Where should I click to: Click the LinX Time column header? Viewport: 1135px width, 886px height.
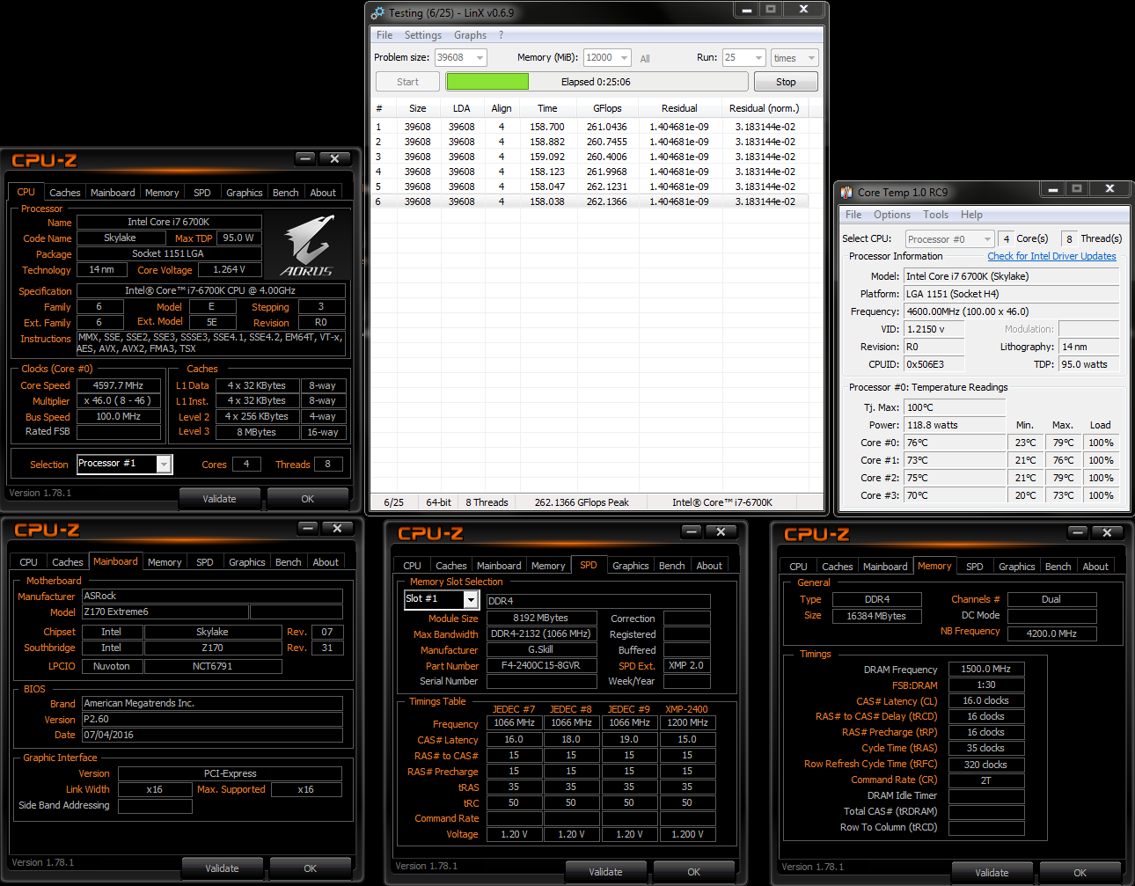[x=547, y=108]
